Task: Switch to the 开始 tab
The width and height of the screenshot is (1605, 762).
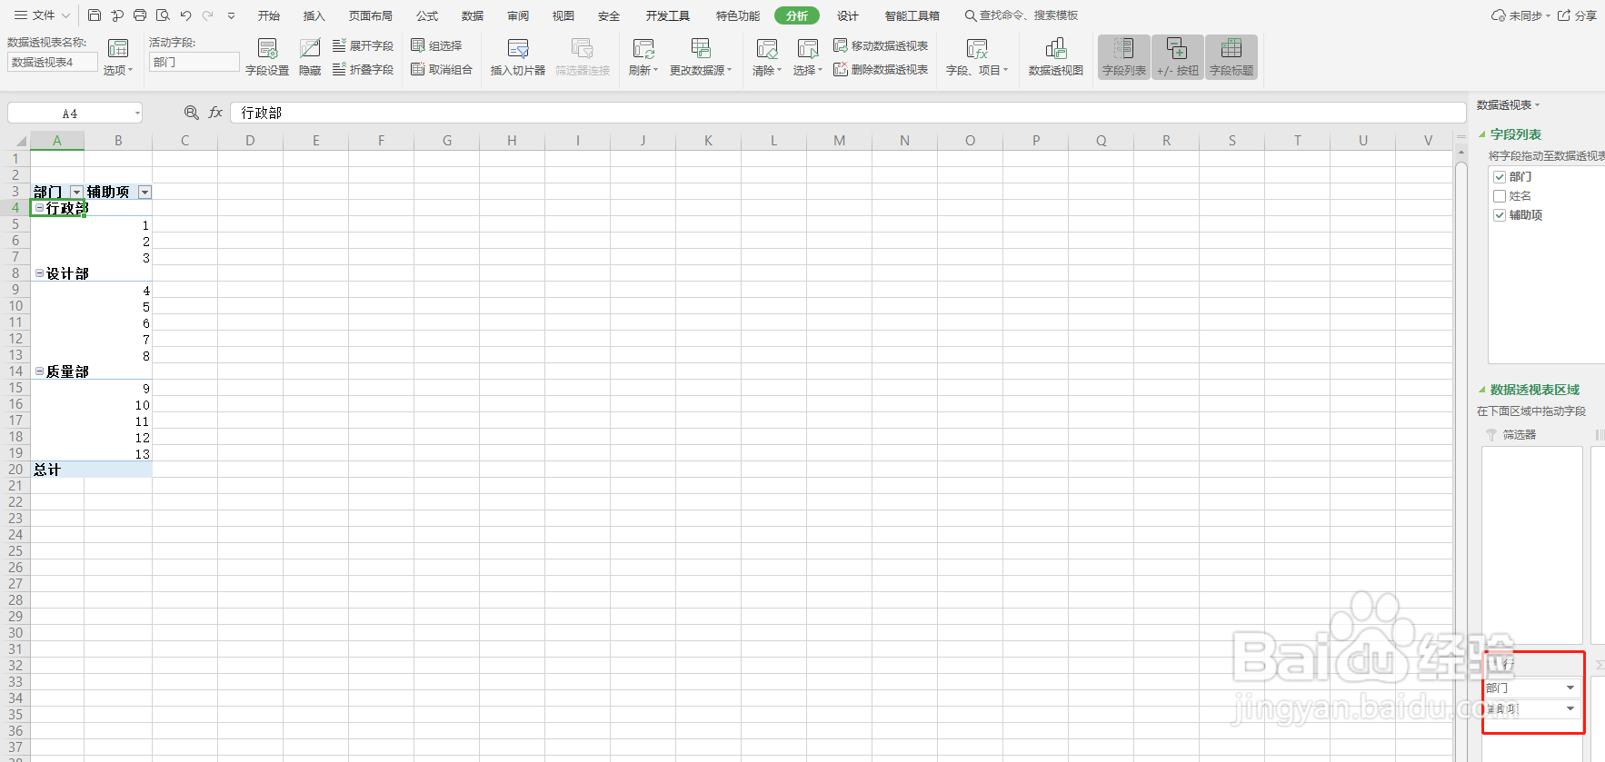Action: point(269,15)
